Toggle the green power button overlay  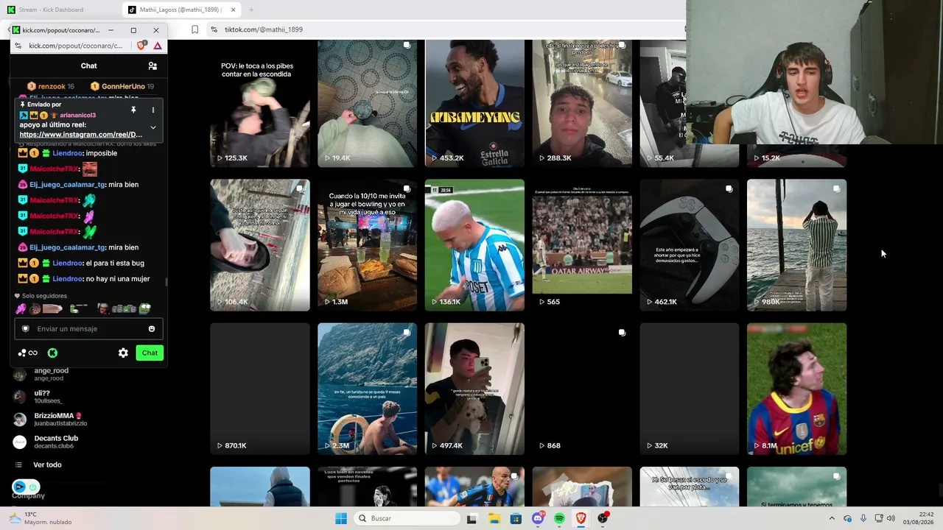33,487
